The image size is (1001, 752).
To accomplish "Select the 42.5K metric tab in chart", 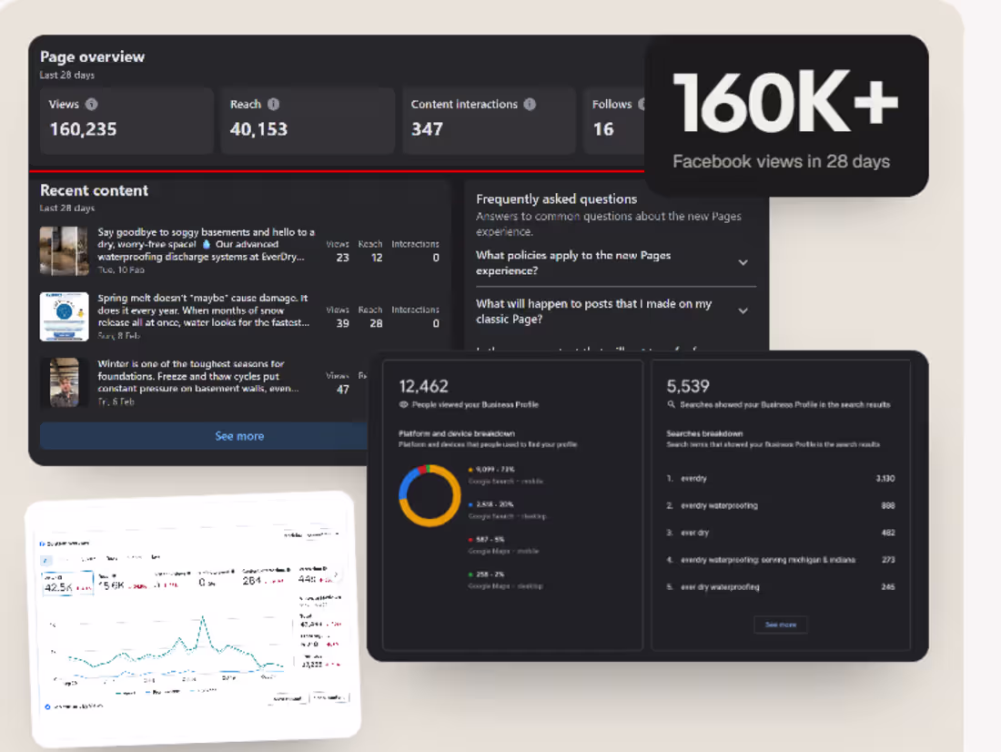I will point(67,583).
